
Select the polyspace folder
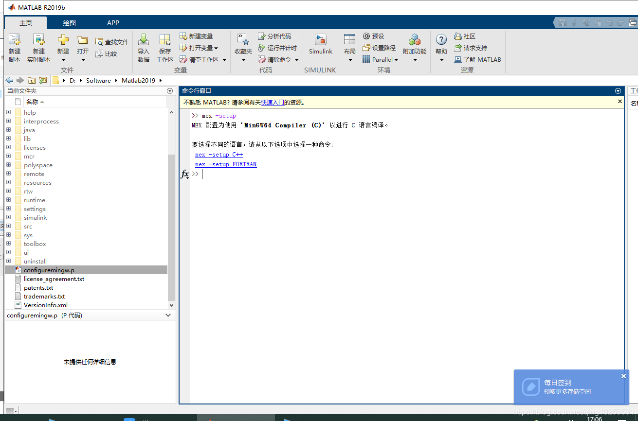(x=38, y=165)
